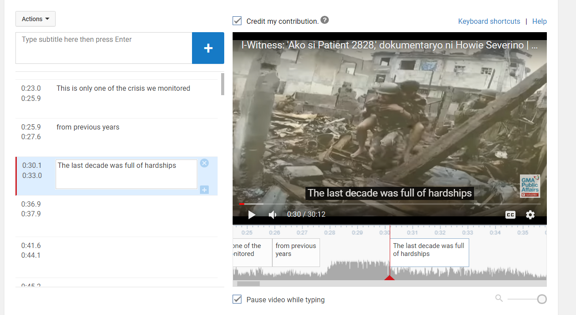Select 'from previous years' timeline caption block

296,253
